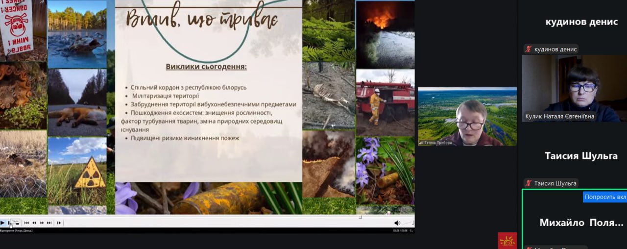Click the кудинов денис participant tile
The width and height of the screenshot is (627, 249).
pos(574,22)
